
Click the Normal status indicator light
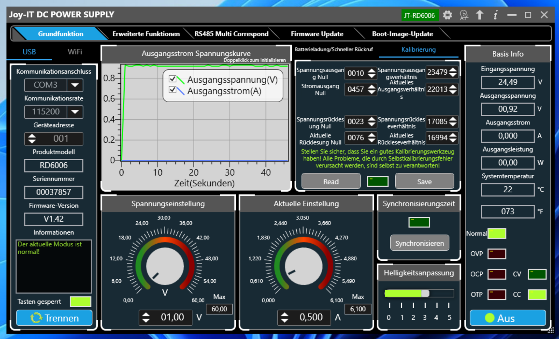(497, 234)
